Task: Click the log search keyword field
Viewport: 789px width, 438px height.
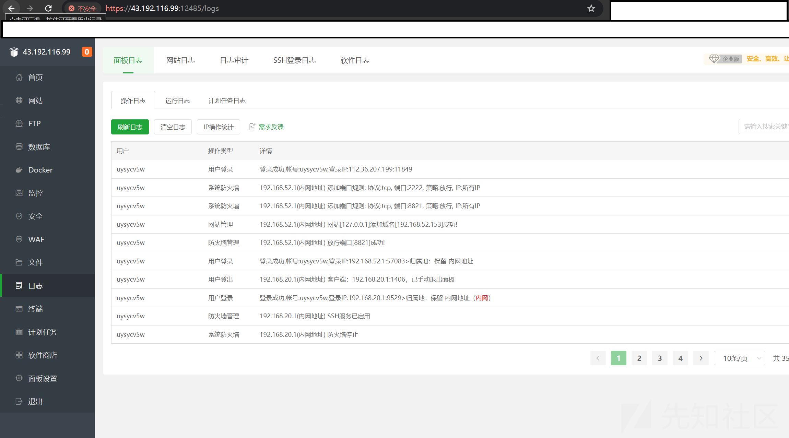Action: [x=764, y=127]
